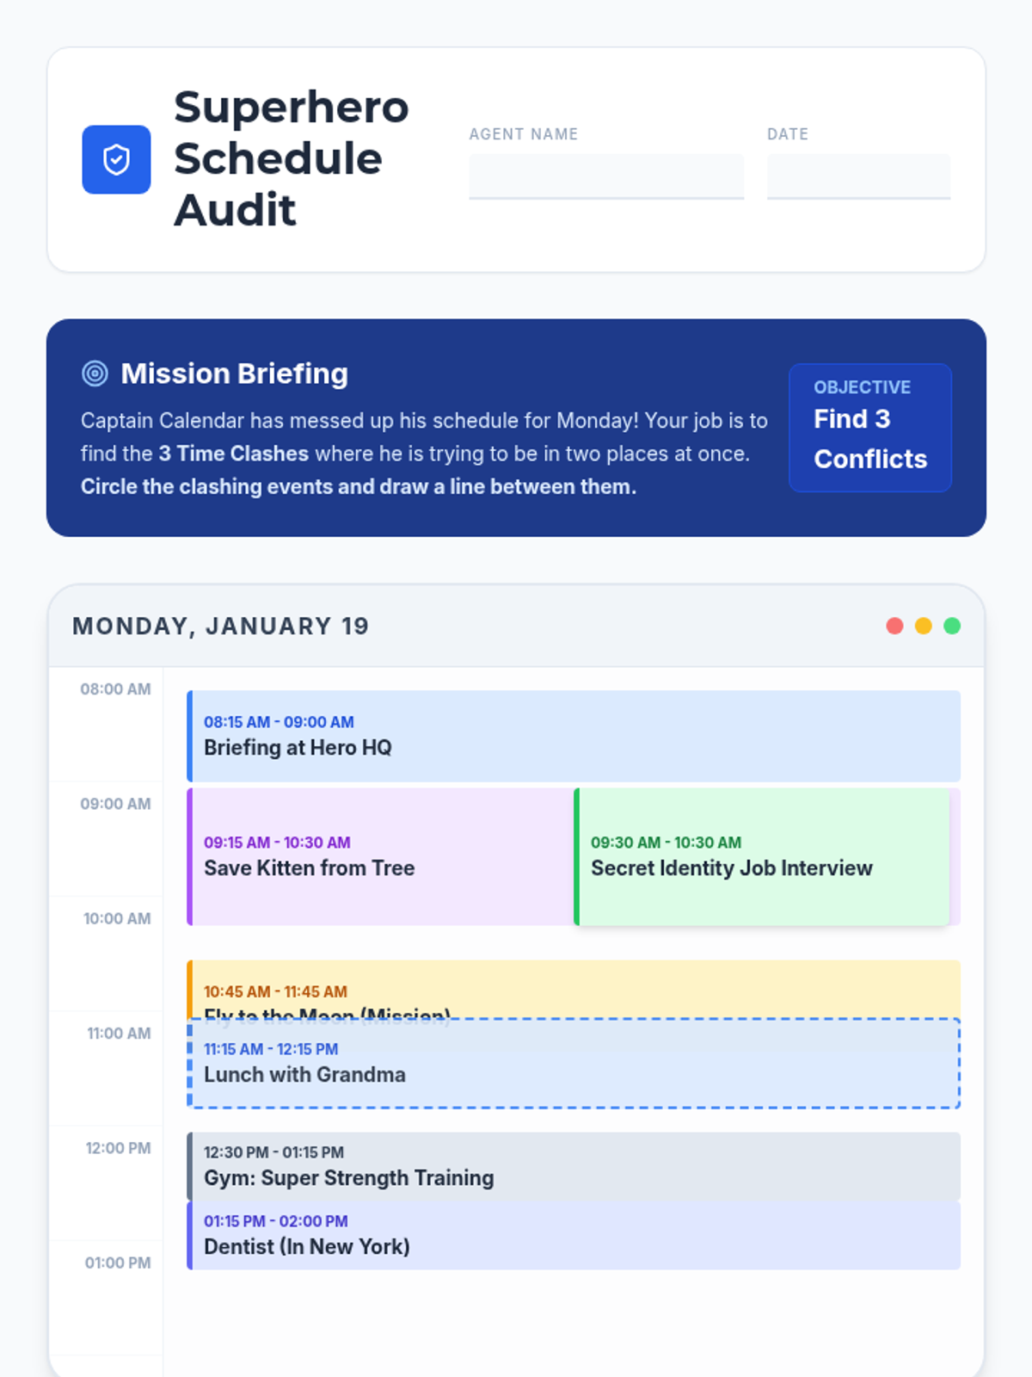Viewport: 1032px width, 1377px height.
Task: Click the 08:00 AM time label
Action: tap(115, 688)
